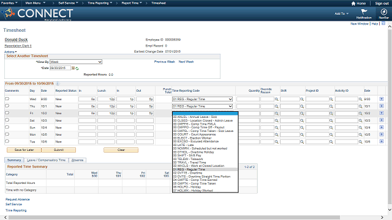Open calendar picker next to Date field
This screenshot has height=220, width=392.
point(73,68)
